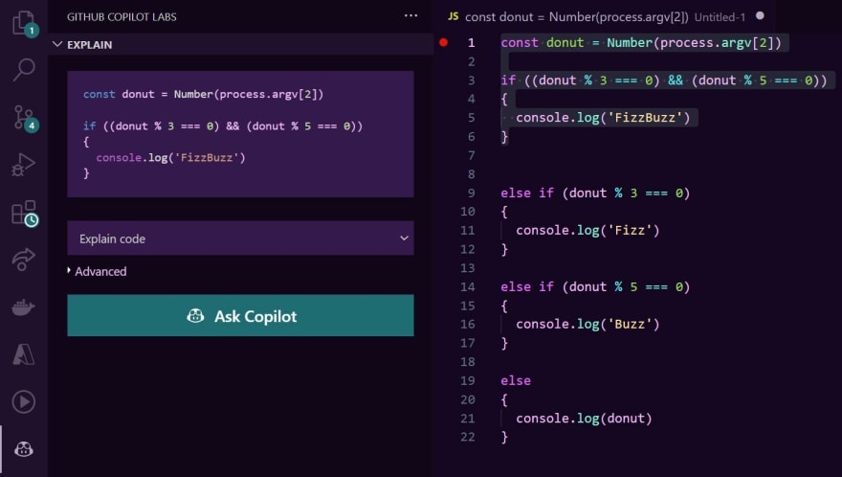
Task: Click unsaved dot on Untitled-1 tab
Action: (x=760, y=16)
